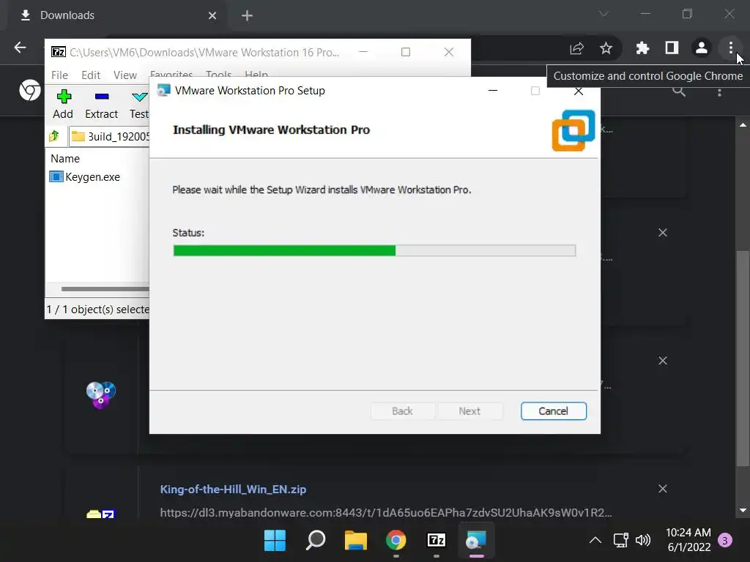Open clock and calendar at 10:24 AM

688,540
